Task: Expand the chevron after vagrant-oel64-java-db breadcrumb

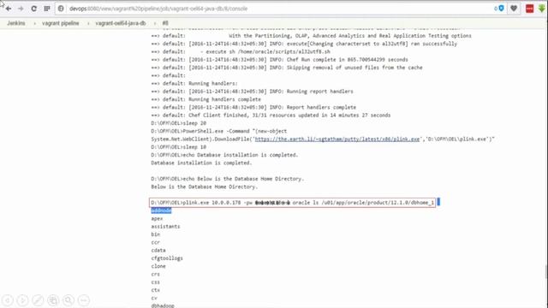Action: coord(154,23)
